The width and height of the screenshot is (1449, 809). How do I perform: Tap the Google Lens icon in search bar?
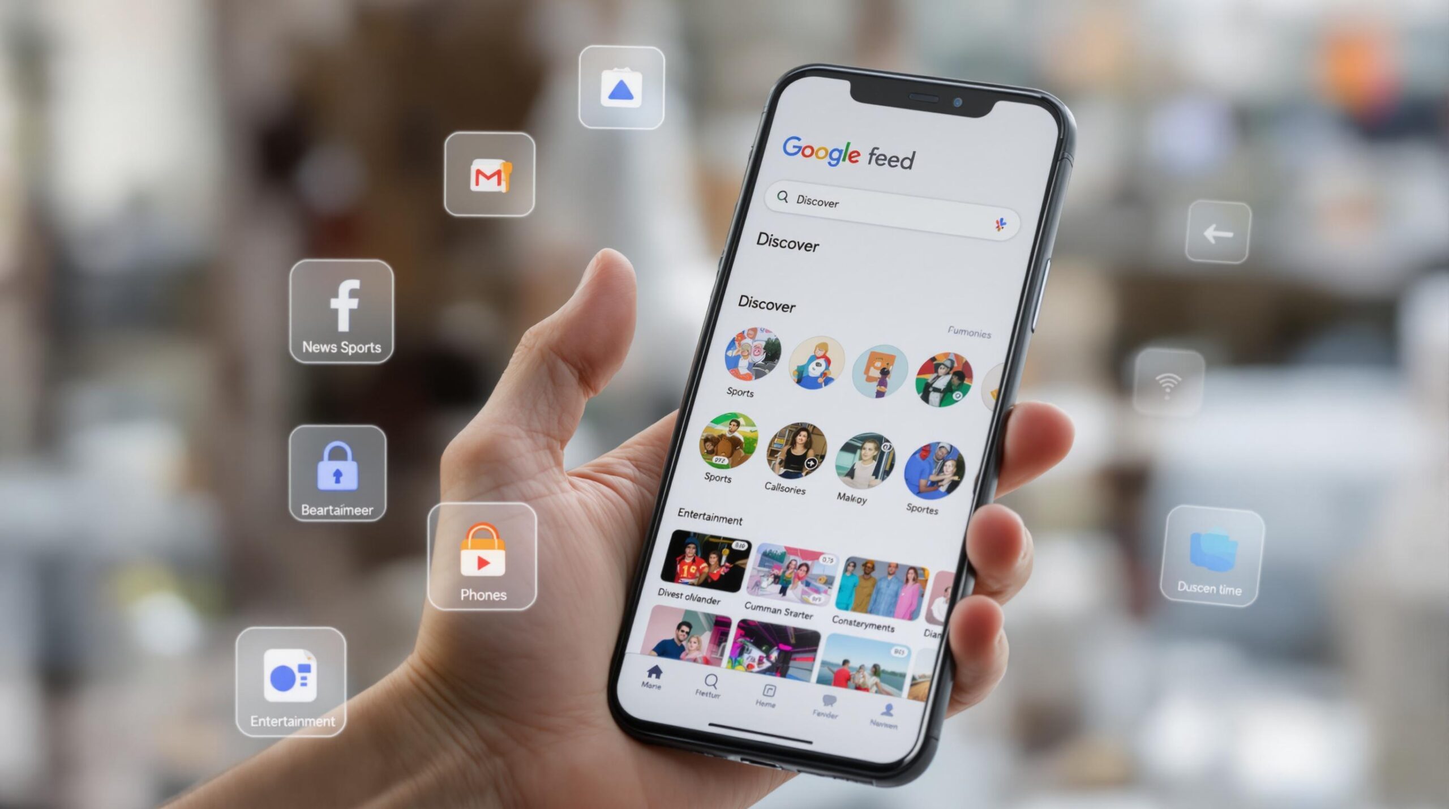[x=1000, y=221]
